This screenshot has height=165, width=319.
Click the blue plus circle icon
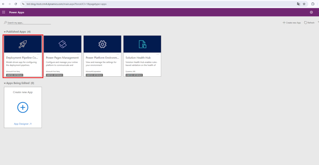tap(23, 108)
